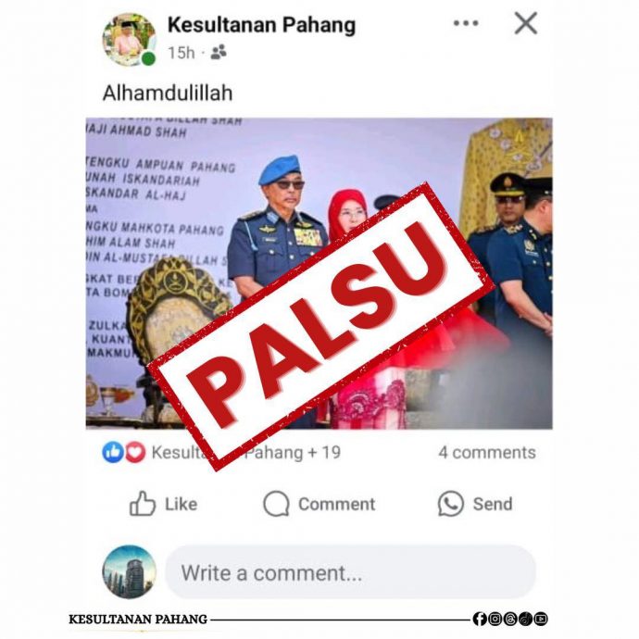The height and width of the screenshot is (639, 639).
Task: Click the blue thumbs-up reaction icon
Action: pos(112,452)
